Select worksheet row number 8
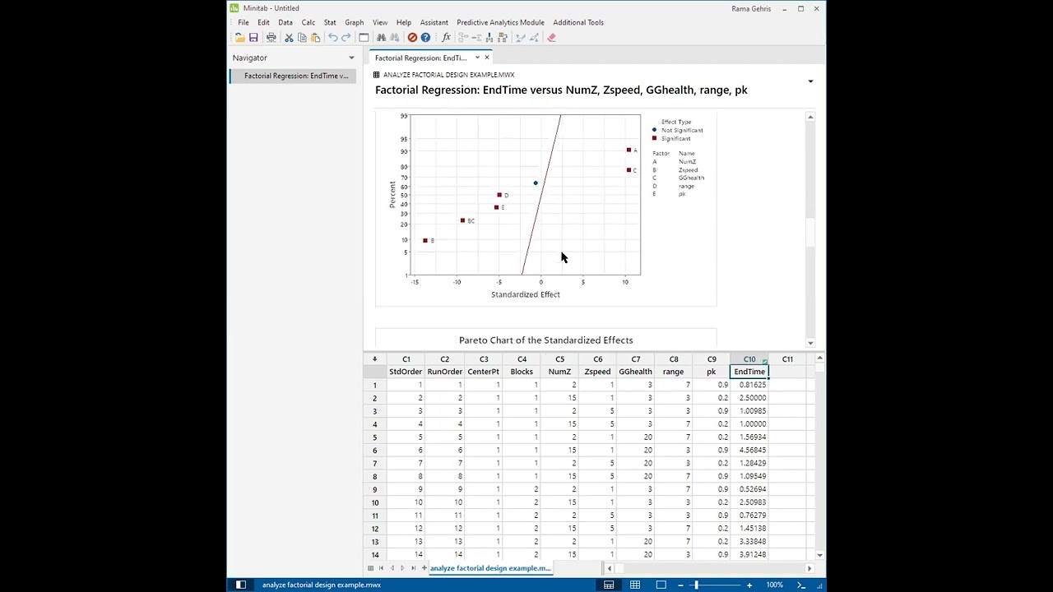Screen dimensions: 1053x592 point(374,477)
